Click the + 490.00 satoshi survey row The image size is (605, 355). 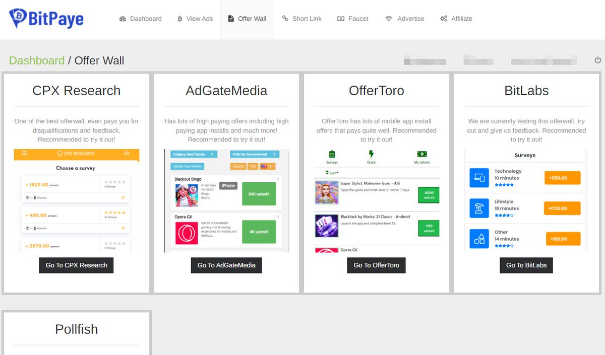76,220
